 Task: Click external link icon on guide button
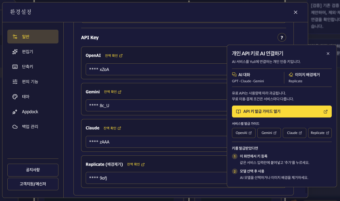326,112
